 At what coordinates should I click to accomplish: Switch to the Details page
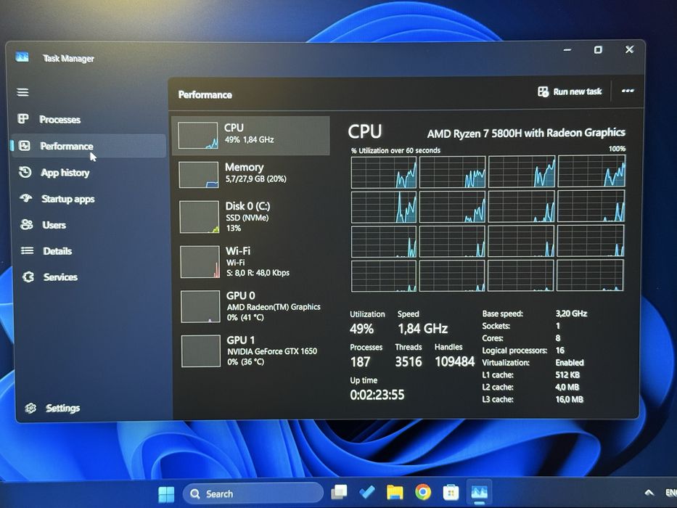57,251
